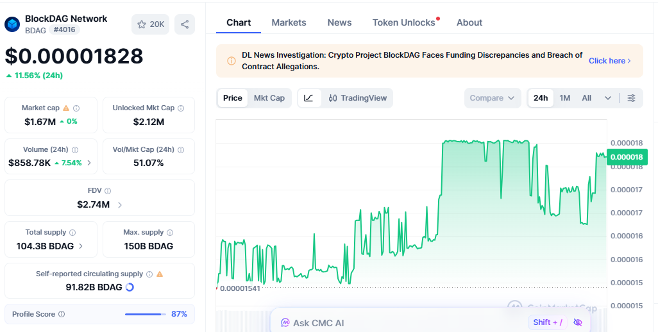The height and width of the screenshot is (332, 658).
Task: Show Max. supply info icon
Action: (x=170, y=232)
